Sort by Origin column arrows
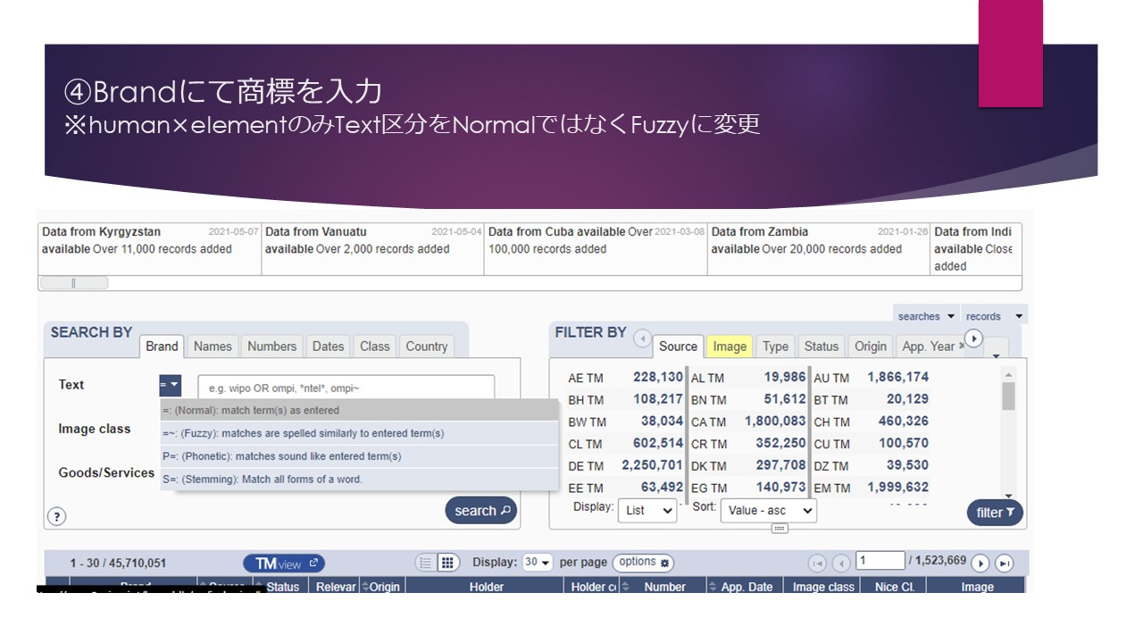Viewport: 1143px width, 643px height. pyautogui.click(x=366, y=587)
